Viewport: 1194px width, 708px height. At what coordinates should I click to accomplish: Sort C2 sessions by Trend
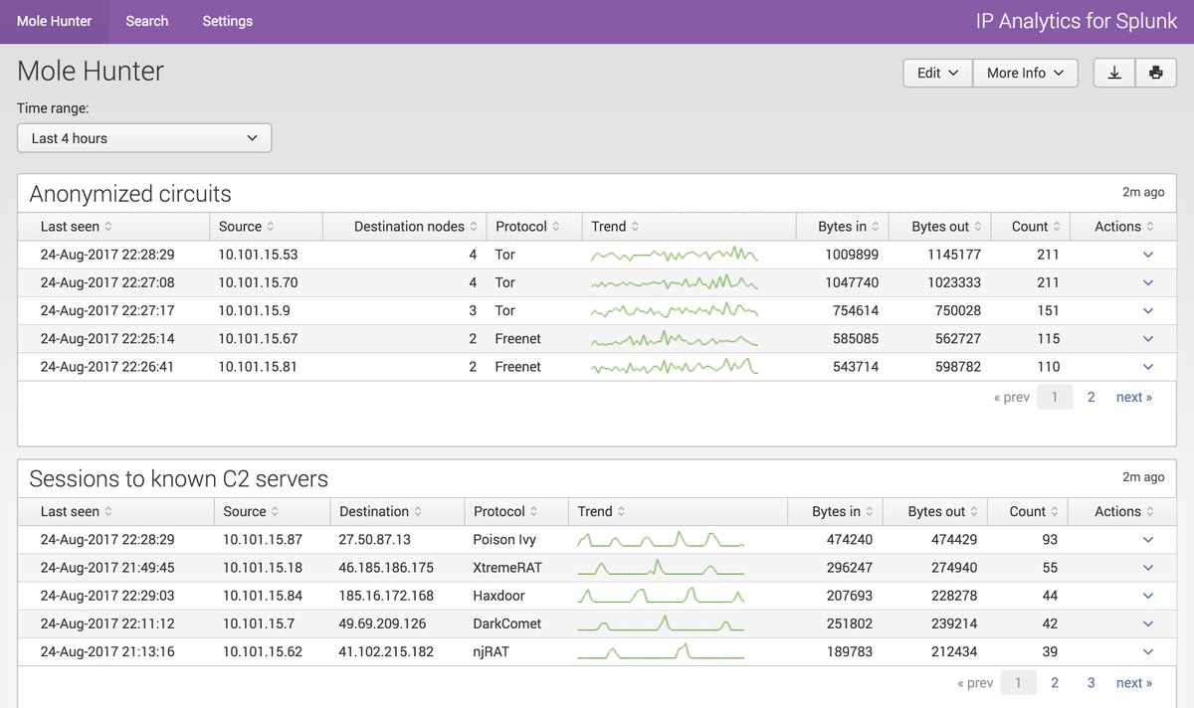(x=602, y=511)
